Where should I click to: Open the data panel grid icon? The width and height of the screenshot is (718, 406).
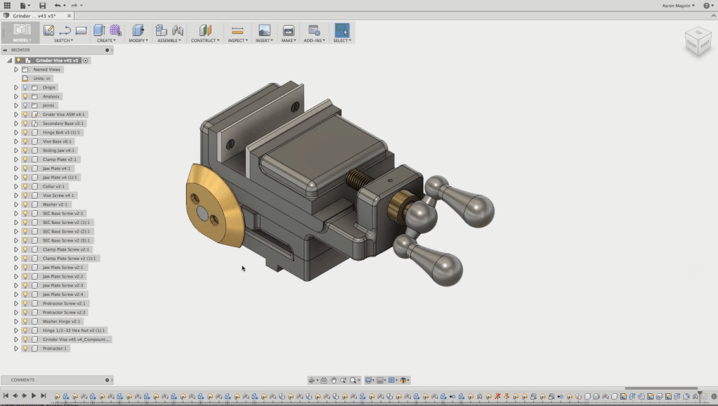coord(8,6)
